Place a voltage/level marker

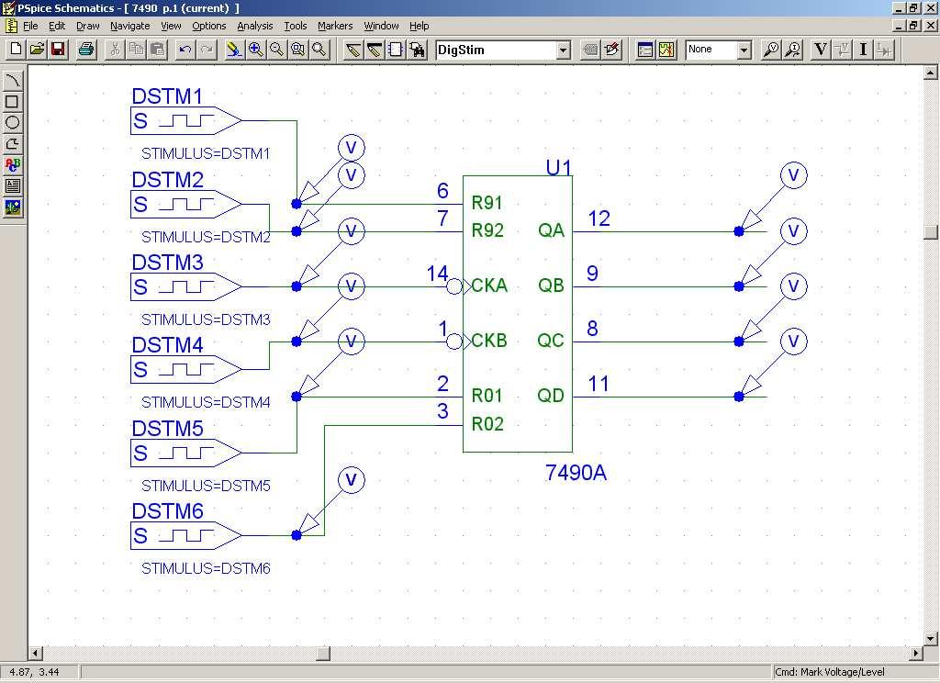(x=771, y=50)
